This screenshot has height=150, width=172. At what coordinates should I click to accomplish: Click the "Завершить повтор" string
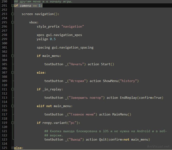[86, 98]
